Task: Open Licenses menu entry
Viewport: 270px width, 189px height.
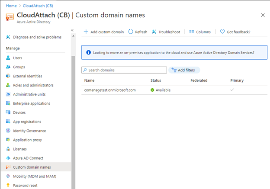Action: 20,149
